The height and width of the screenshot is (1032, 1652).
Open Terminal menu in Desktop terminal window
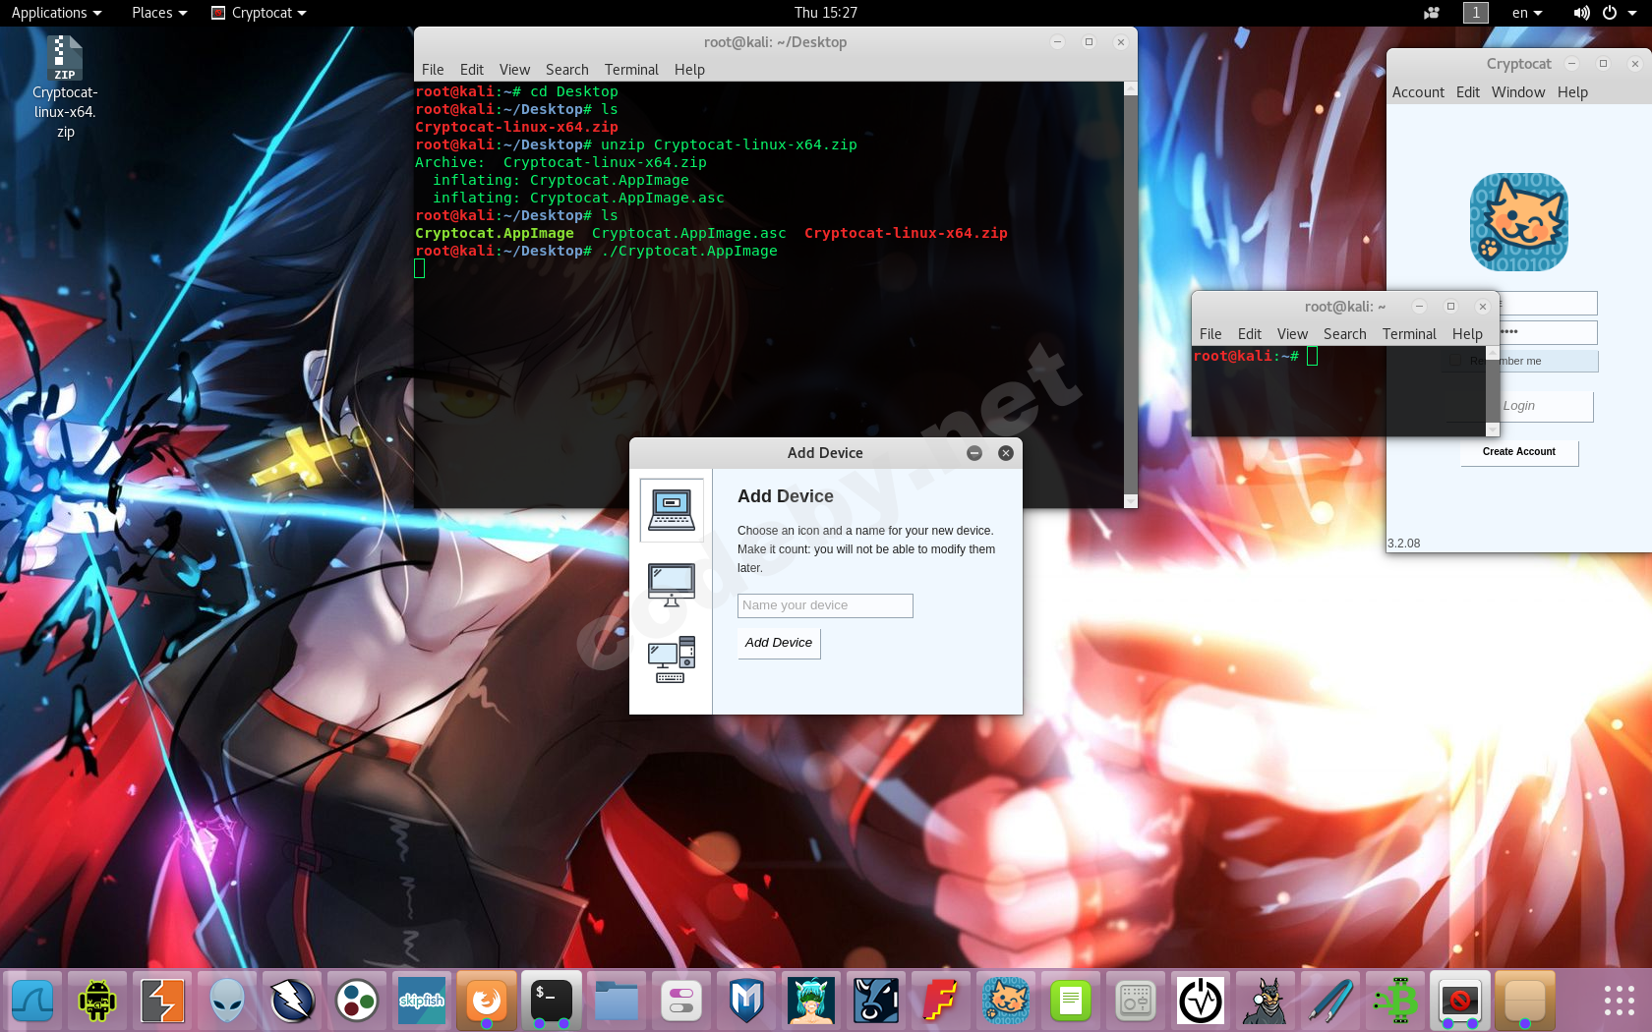point(631,70)
